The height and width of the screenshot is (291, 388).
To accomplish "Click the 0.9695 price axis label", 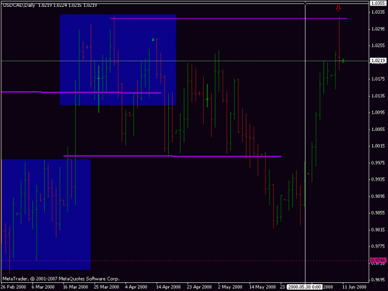I will point(378,280).
